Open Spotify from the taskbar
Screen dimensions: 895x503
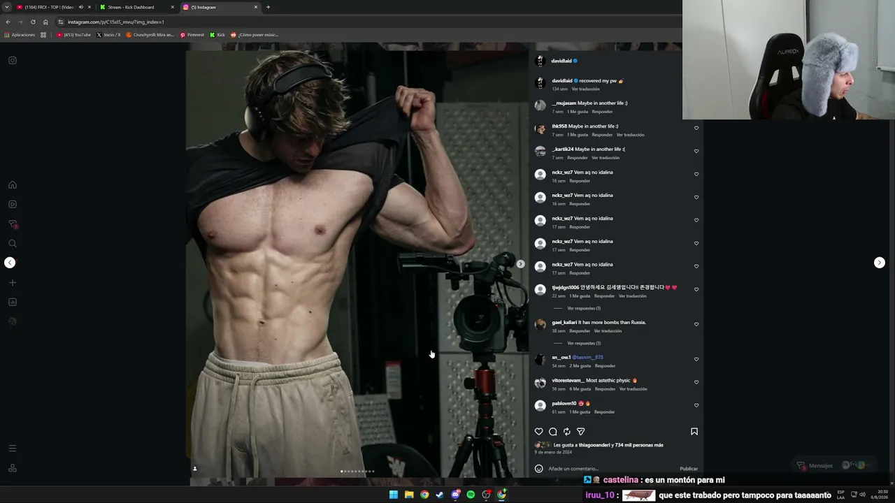click(x=471, y=495)
